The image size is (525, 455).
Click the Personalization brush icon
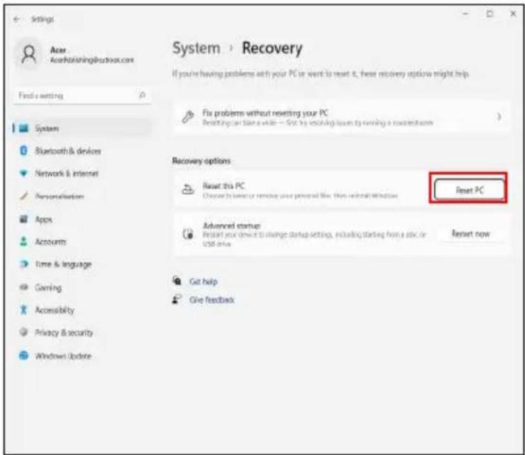(23, 196)
